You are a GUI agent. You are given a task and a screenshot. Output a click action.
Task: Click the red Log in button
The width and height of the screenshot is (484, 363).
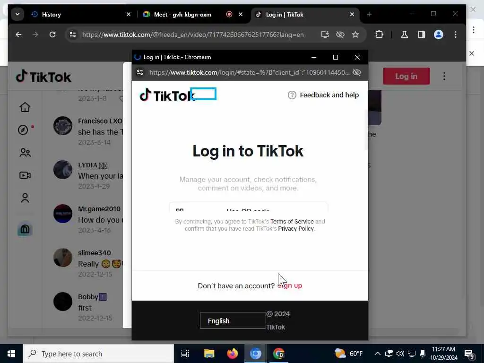click(406, 76)
